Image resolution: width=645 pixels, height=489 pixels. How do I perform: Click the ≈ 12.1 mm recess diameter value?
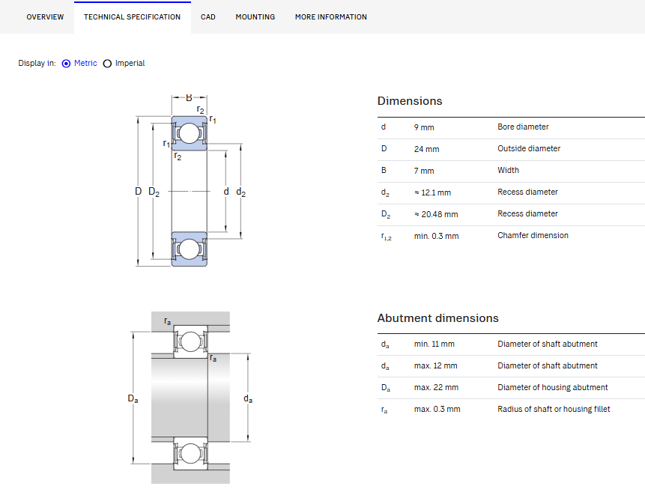point(432,192)
